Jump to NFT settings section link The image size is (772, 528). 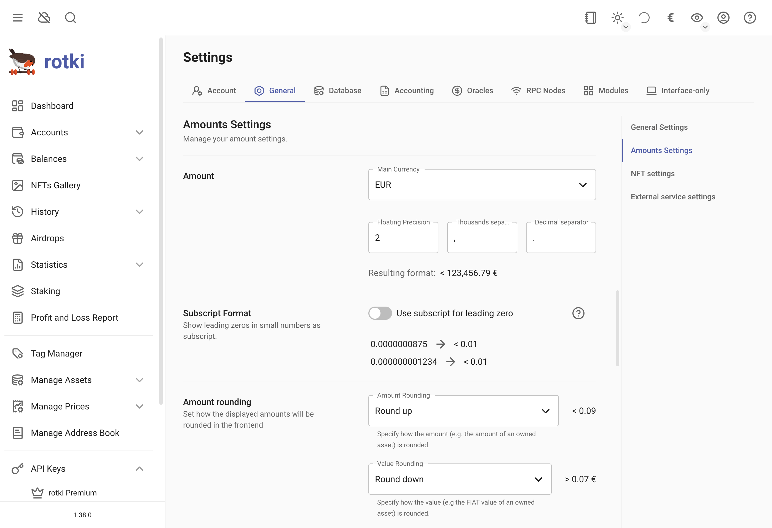pyautogui.click(x=652, y=173)
